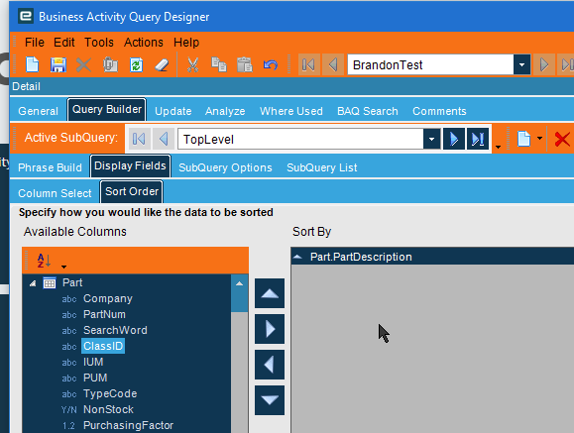Switch to the Column Select tab

click(55, 193)
